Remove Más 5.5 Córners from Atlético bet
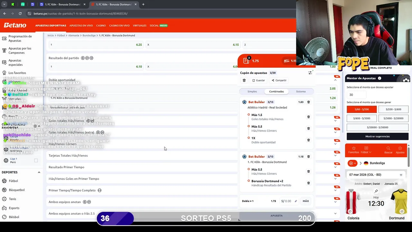Viewport: 412px width, 232px height. point(308,129)
